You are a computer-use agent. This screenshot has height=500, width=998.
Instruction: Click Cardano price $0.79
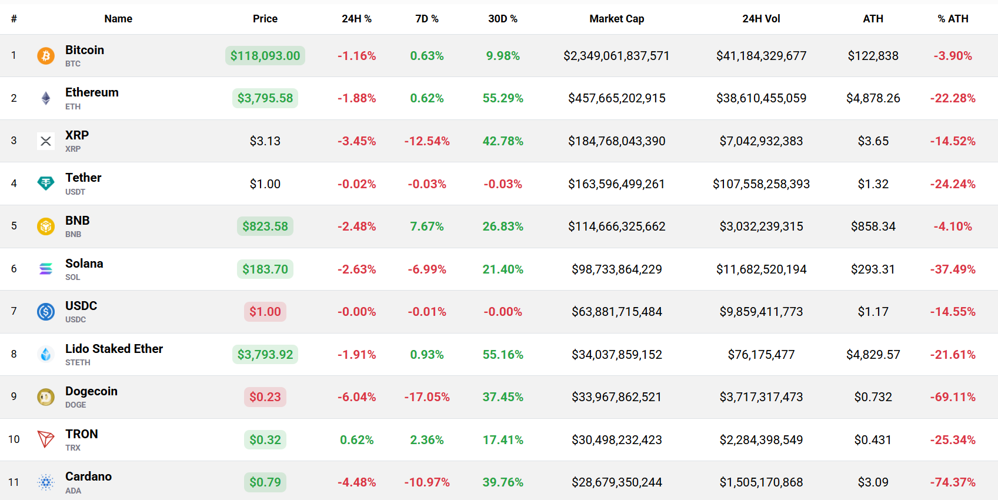click(x=265, y=482)
